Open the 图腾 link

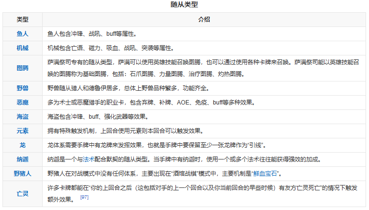[x=23, y=68]
